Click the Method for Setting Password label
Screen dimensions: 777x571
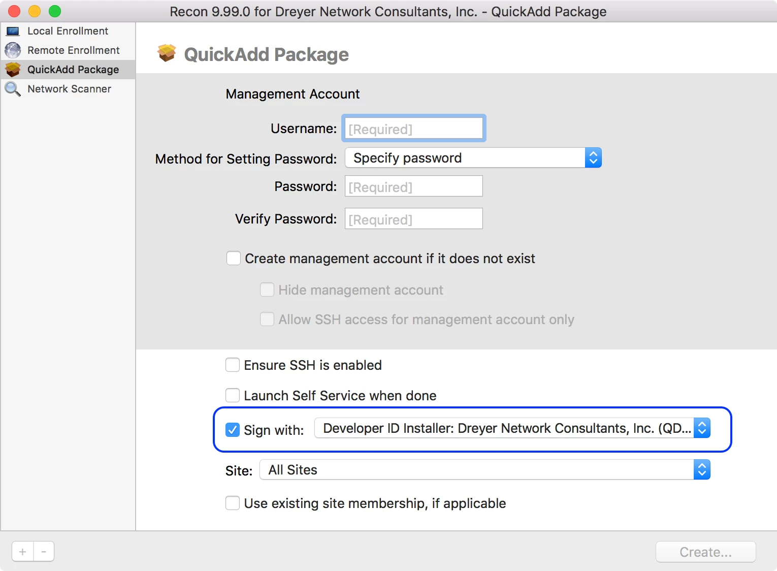pos(246,159)
